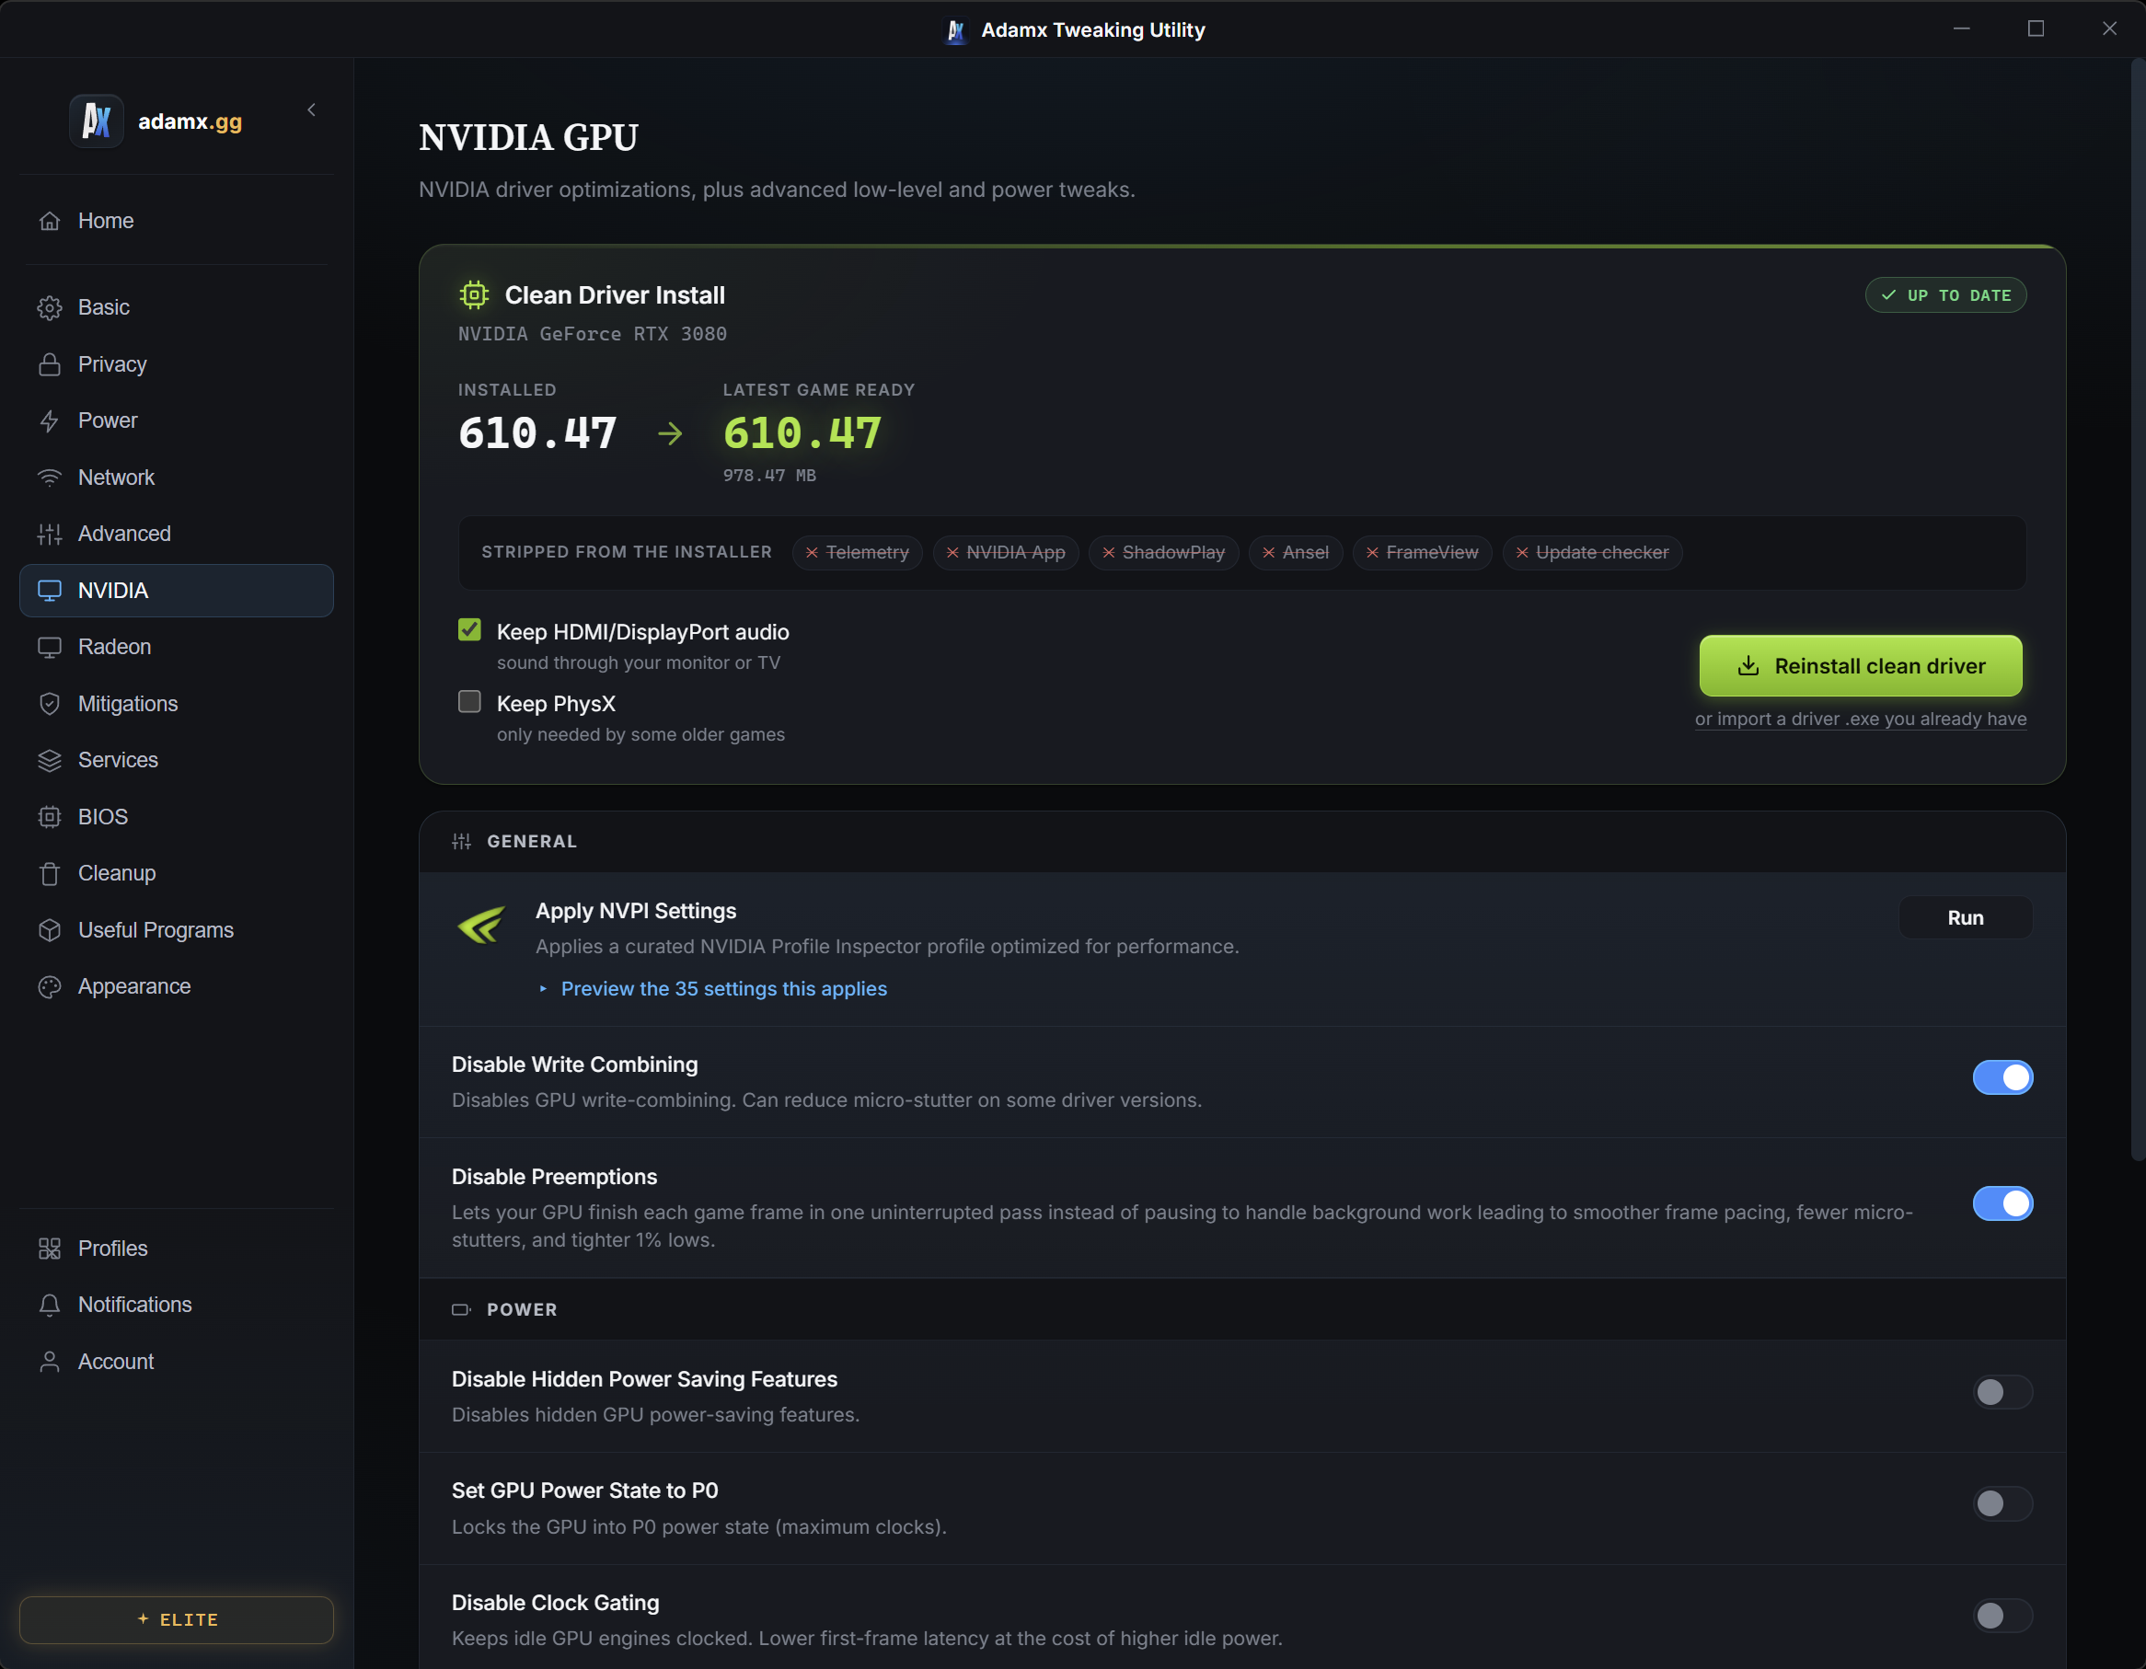Click the Clean Driver Install chip icon
The image size is (2146, 1669).
pos(474,294)
